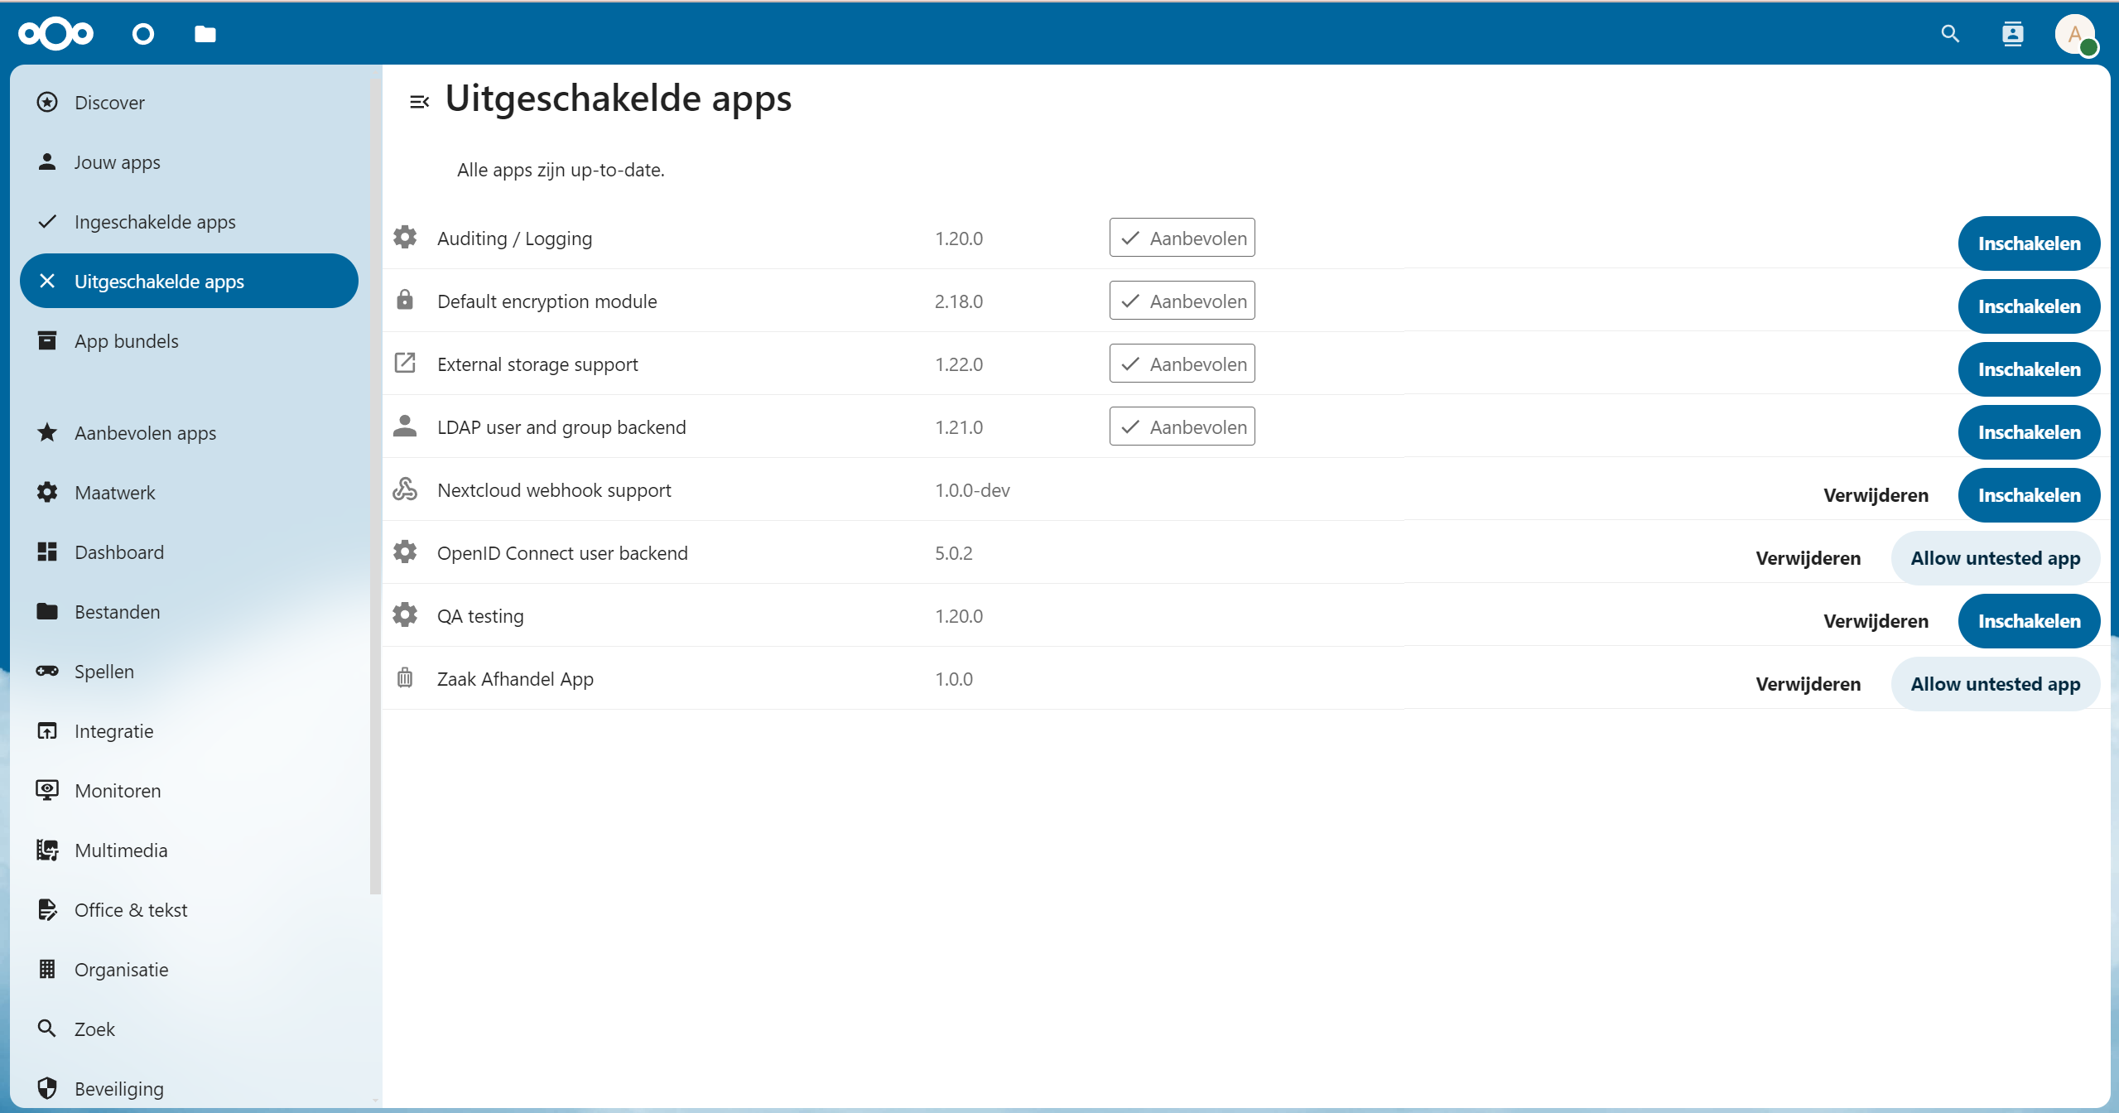Enable LDAP user and group backend
Screen dimensions: 2119x1113
2029,432
